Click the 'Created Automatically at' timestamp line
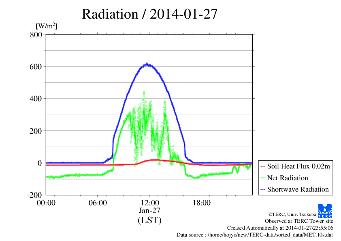This screenshot has width=341, height=241. click(x=280, y=228)
